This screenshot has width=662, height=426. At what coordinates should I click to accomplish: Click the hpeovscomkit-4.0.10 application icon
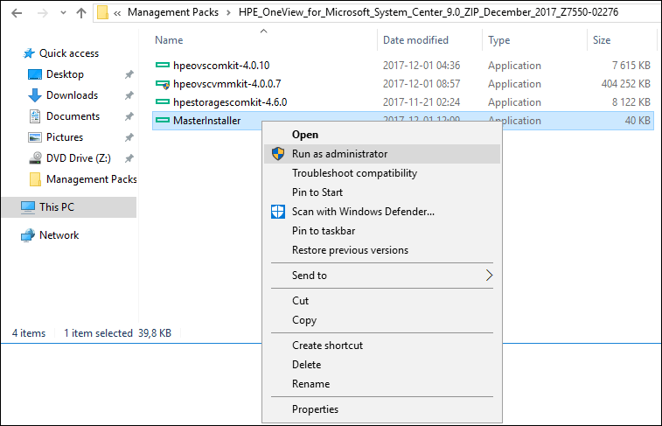coord(163,66)
